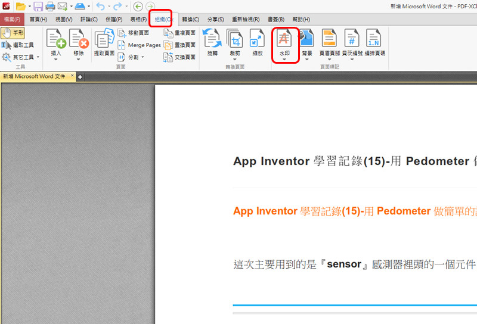Open the Undo history dropdown
This screenshot has width=477, height=324.
[109, 7]
